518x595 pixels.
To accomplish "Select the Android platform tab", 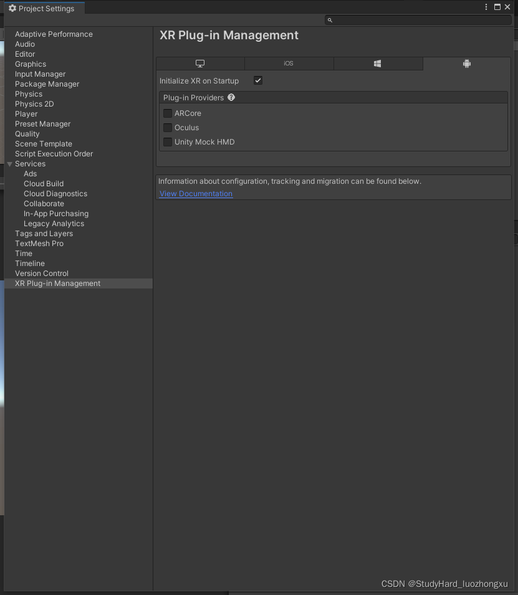I will click(x=467, y=64).
